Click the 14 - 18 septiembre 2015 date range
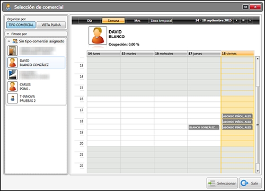Viewport: 265px width, 191px height. [214, 21]
